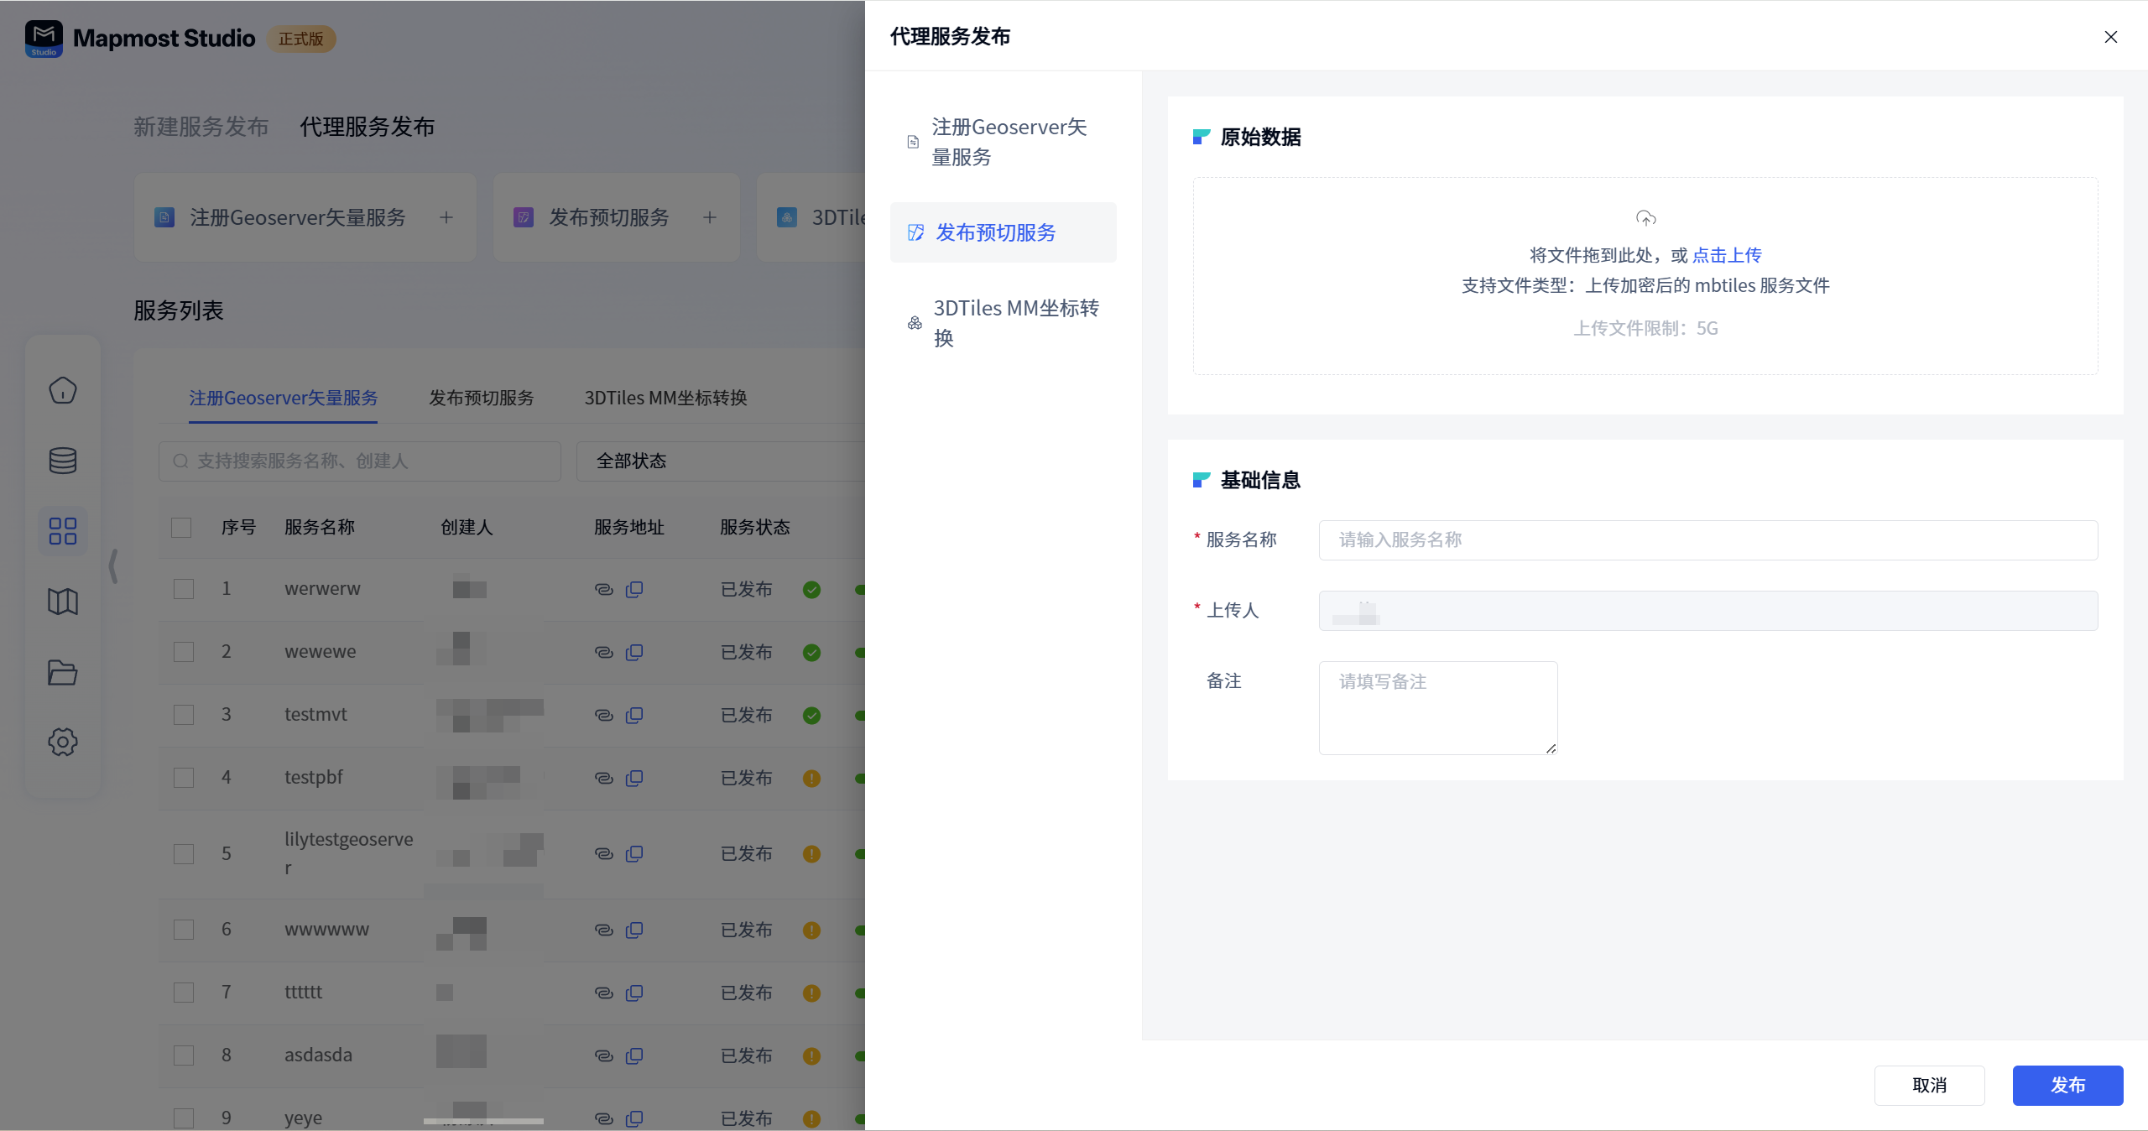This screenshot has height=1131, width=2148.
Task: Select the four-squares services sidebar icon
Action: tap(63, 531)
